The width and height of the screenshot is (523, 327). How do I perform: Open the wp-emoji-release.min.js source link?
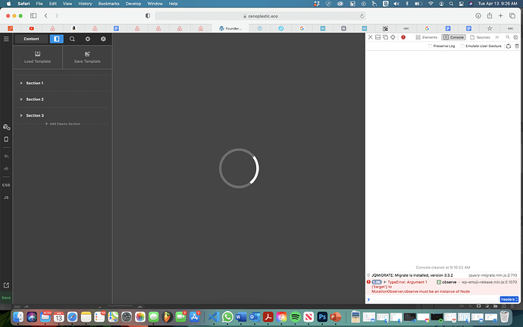[490, 282]
